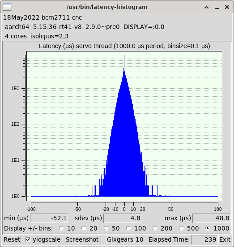Pick the 500 bins radio option
The width and height of the screenshot is (234, 247).
coord(181,228)
